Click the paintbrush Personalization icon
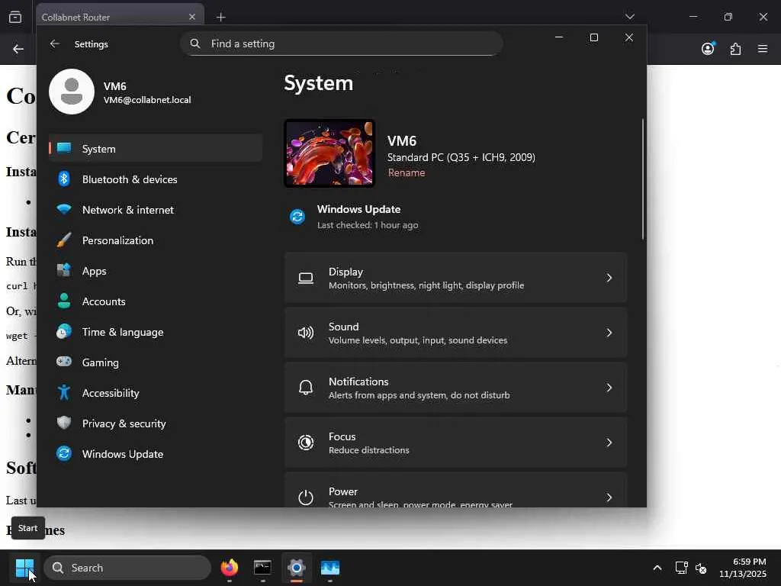The image size is (781, 586). [x=64, y=240]
